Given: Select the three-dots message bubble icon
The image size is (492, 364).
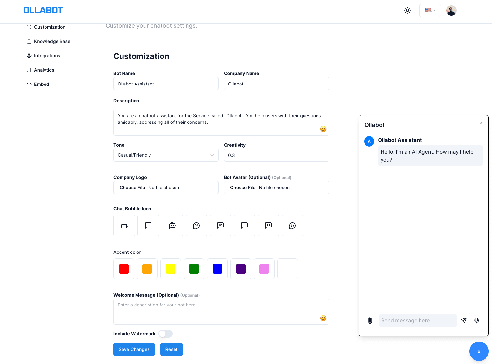Looking at the screenshot, I should (244, 226).
